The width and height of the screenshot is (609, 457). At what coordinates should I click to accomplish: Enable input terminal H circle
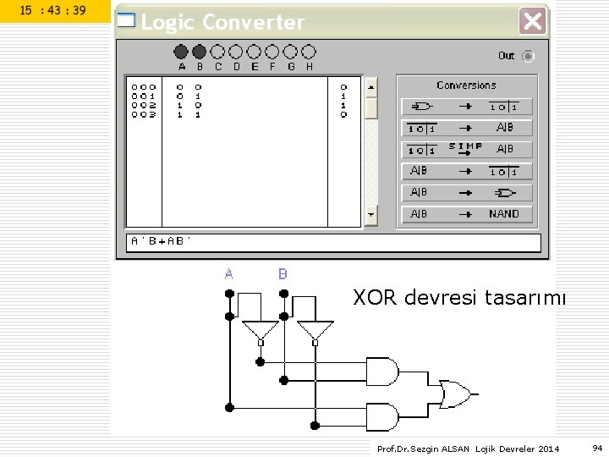[x=309, y=52]
